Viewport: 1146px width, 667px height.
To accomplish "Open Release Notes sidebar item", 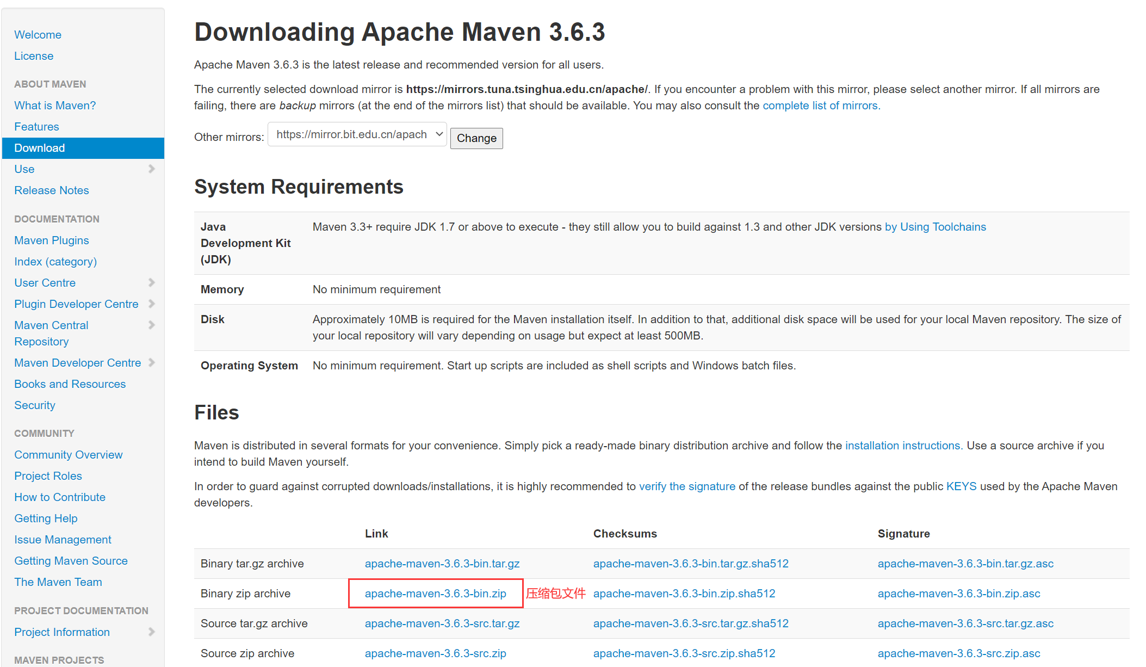I will click(52, 190).
